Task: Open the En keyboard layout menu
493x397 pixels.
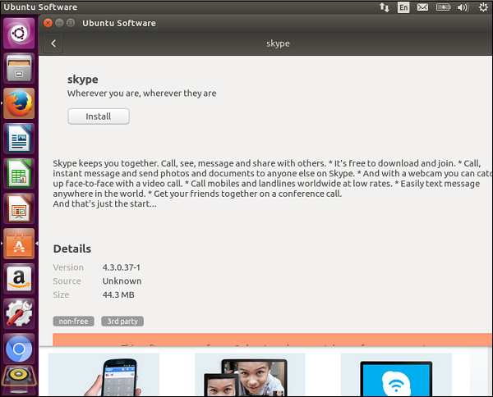Action: click(x=403, y=7)
